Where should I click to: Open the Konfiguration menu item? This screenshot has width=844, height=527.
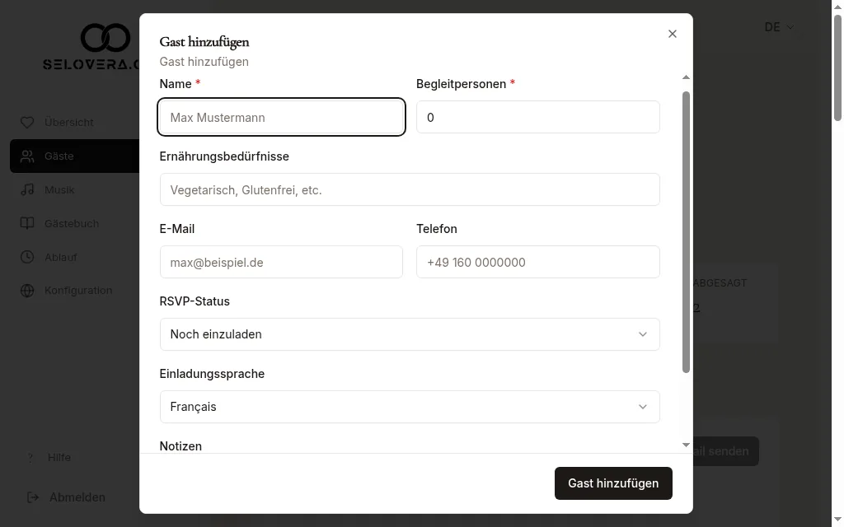pyautogui.click(x=74, y=291)
